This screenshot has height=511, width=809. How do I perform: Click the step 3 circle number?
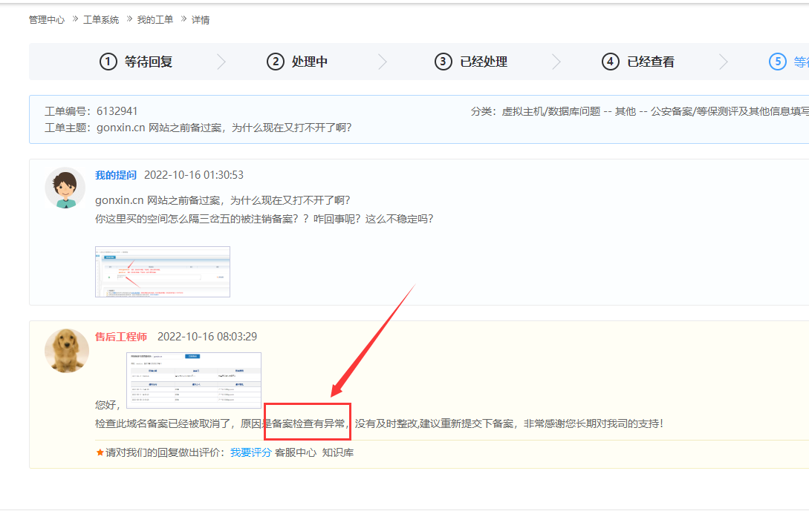point(444,62)
